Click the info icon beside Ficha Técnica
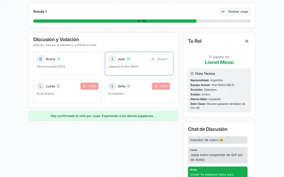Image resolution: width=284 pixels, height=177 pixels. pyautogui.click(x=192, y=73)
